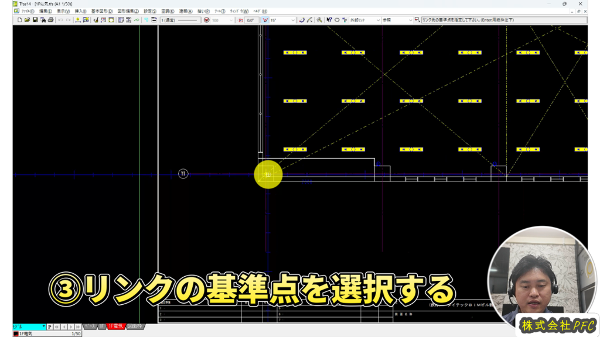
Task: Click the layer color swatch beside 1F電気
Action: click(16, 333)
